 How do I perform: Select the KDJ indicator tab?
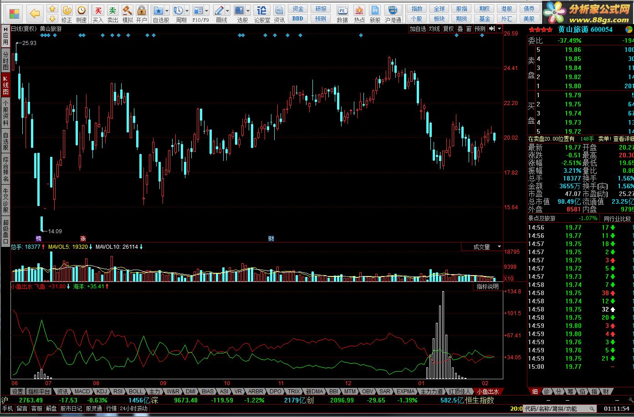[102, 391]
